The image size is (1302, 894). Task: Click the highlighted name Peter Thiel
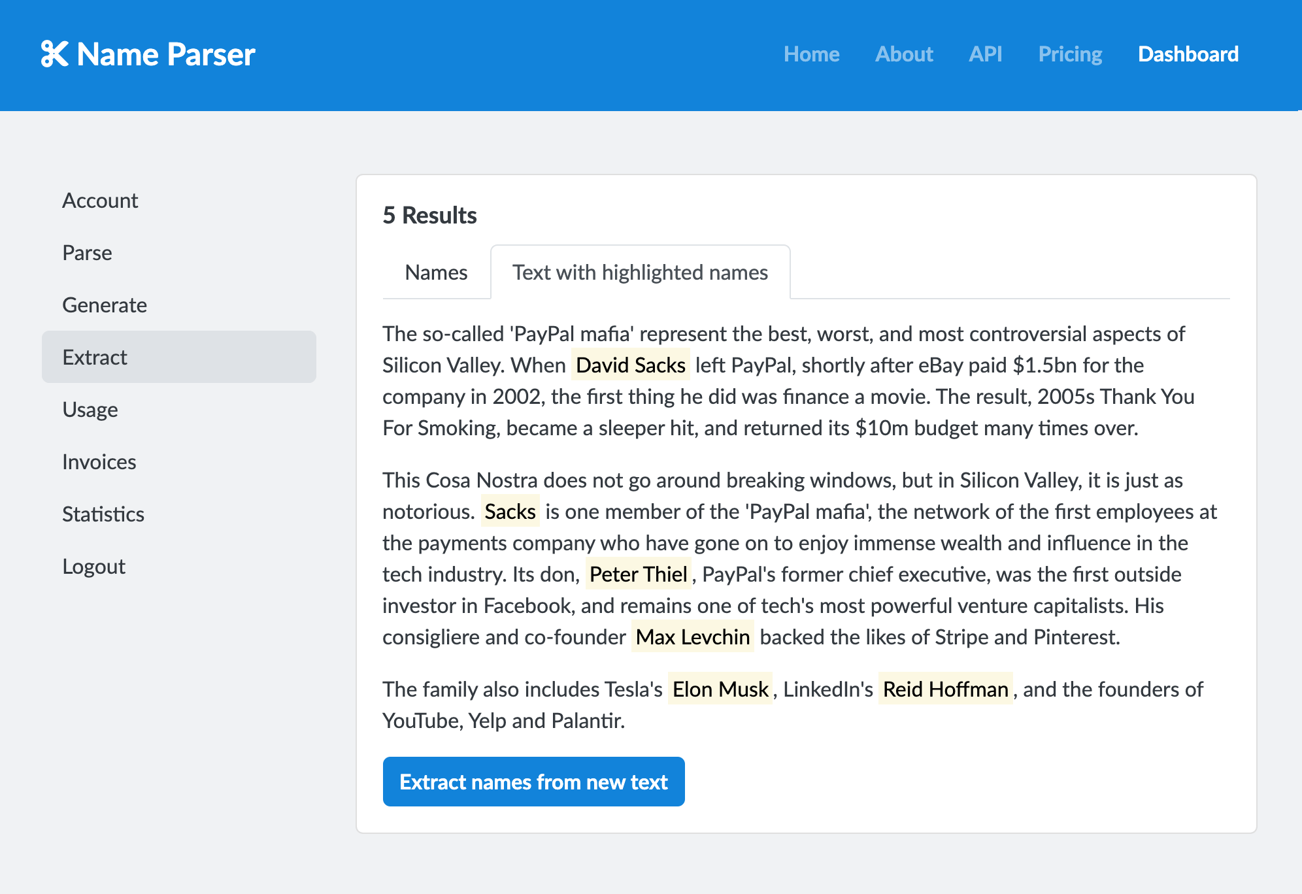pyautogui.click(x=638, y=574)
